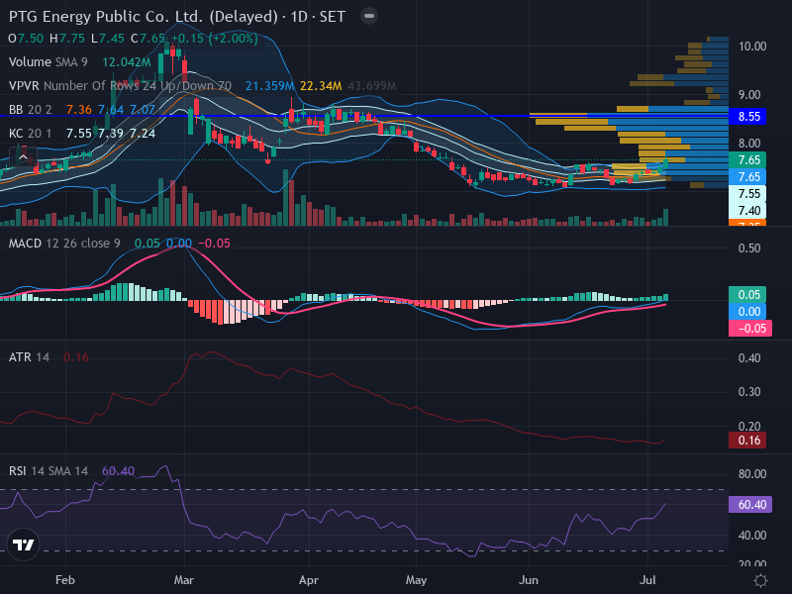This screenshot has height=594, width=792.
Task: Select the KC 20 1 indicator legend
Action: pyautogui.click(x=30, y=134)
